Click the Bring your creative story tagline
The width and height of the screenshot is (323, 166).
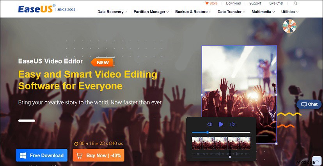click(90, 102)
